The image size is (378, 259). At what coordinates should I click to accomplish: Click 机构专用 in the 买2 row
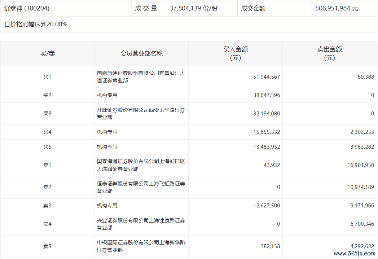tap(107, 95)
